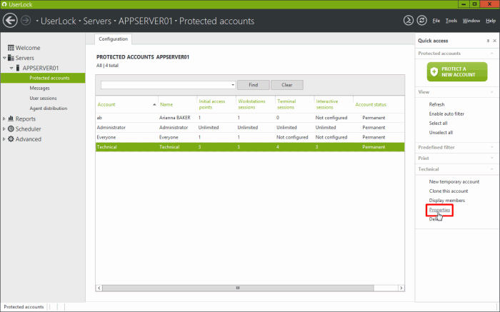Click the Scheduler clock icon
Image resolution: width=500 pixels, height=312 pixels.
coord(11,129)
